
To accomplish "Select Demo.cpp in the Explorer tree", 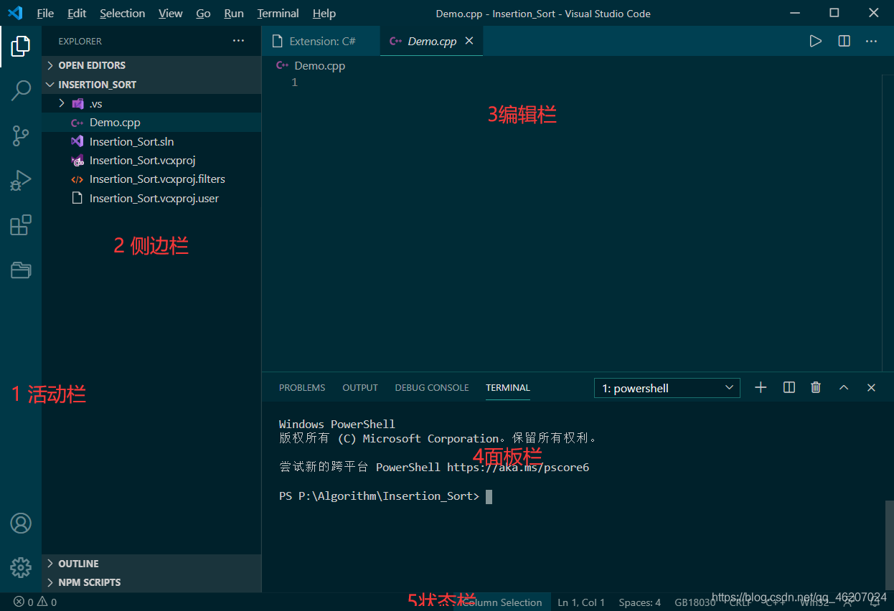I will 151,123.
